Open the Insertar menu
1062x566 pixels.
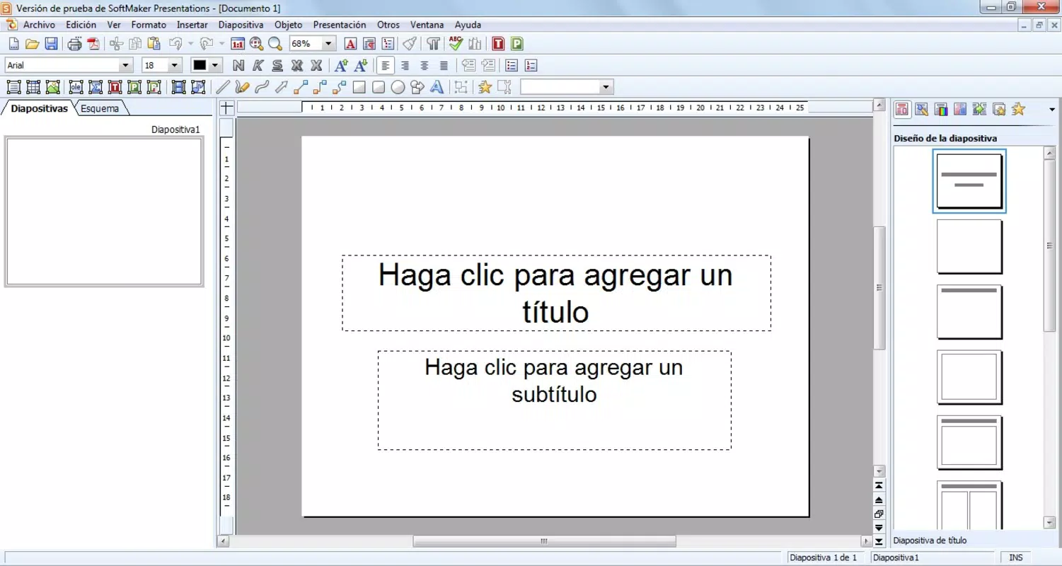(192, 25)
